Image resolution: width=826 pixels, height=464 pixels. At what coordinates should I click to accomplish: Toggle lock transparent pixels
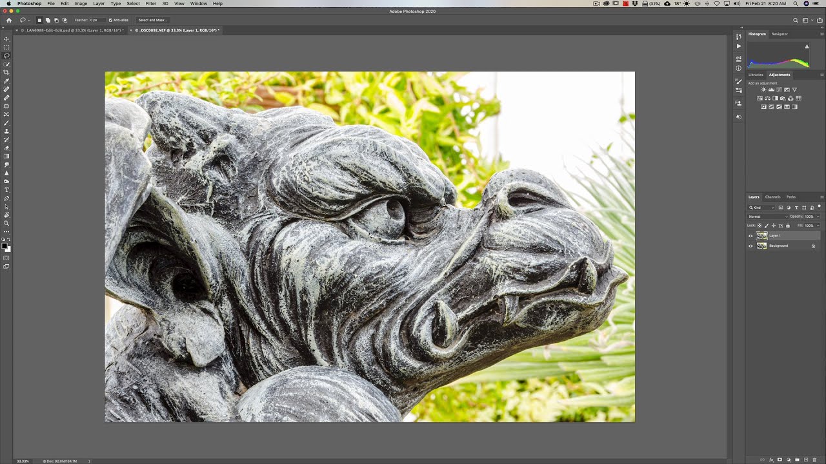[760, 226]
